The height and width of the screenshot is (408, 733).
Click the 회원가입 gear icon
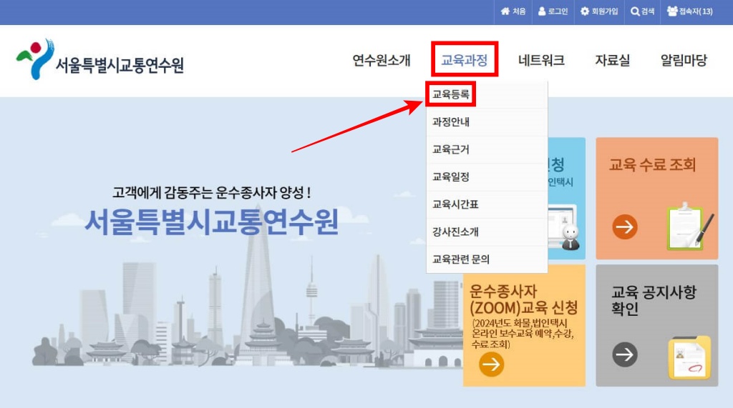(x=585, y=11)
